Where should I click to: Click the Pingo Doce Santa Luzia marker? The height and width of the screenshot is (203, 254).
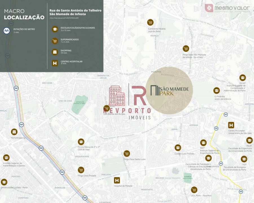127,154
